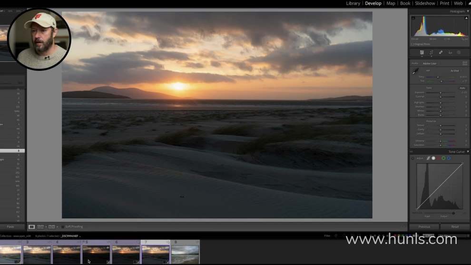This screenshot has width=471, height=265.
Task: Select the white point curve channel
Action: coord(433,158)
